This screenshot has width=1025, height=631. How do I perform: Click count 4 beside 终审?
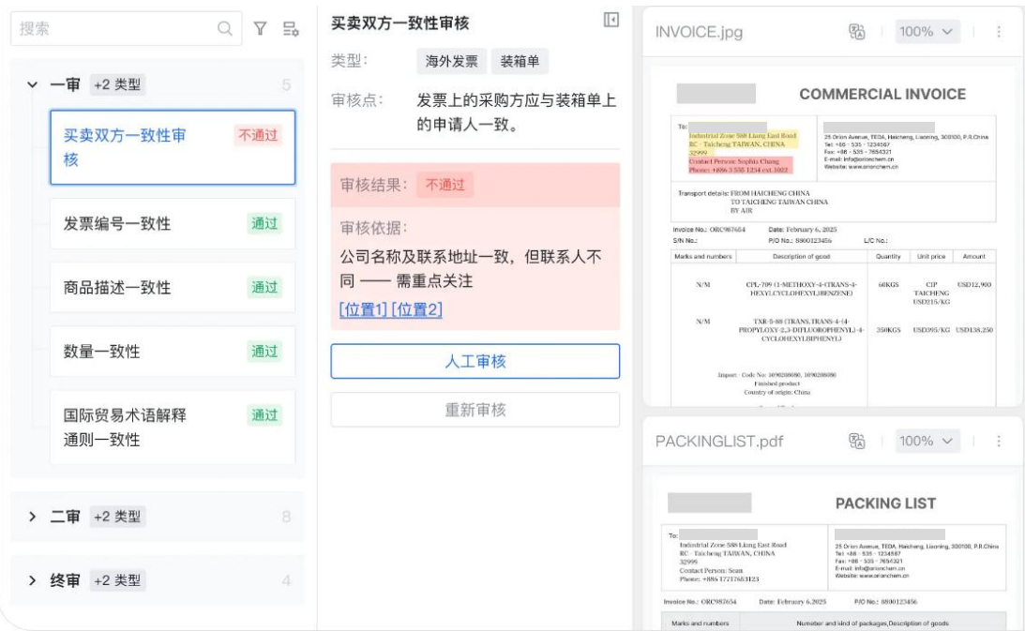(286, 580)
